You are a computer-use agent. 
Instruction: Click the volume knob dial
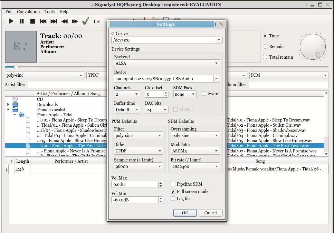(x=312, y=47)
